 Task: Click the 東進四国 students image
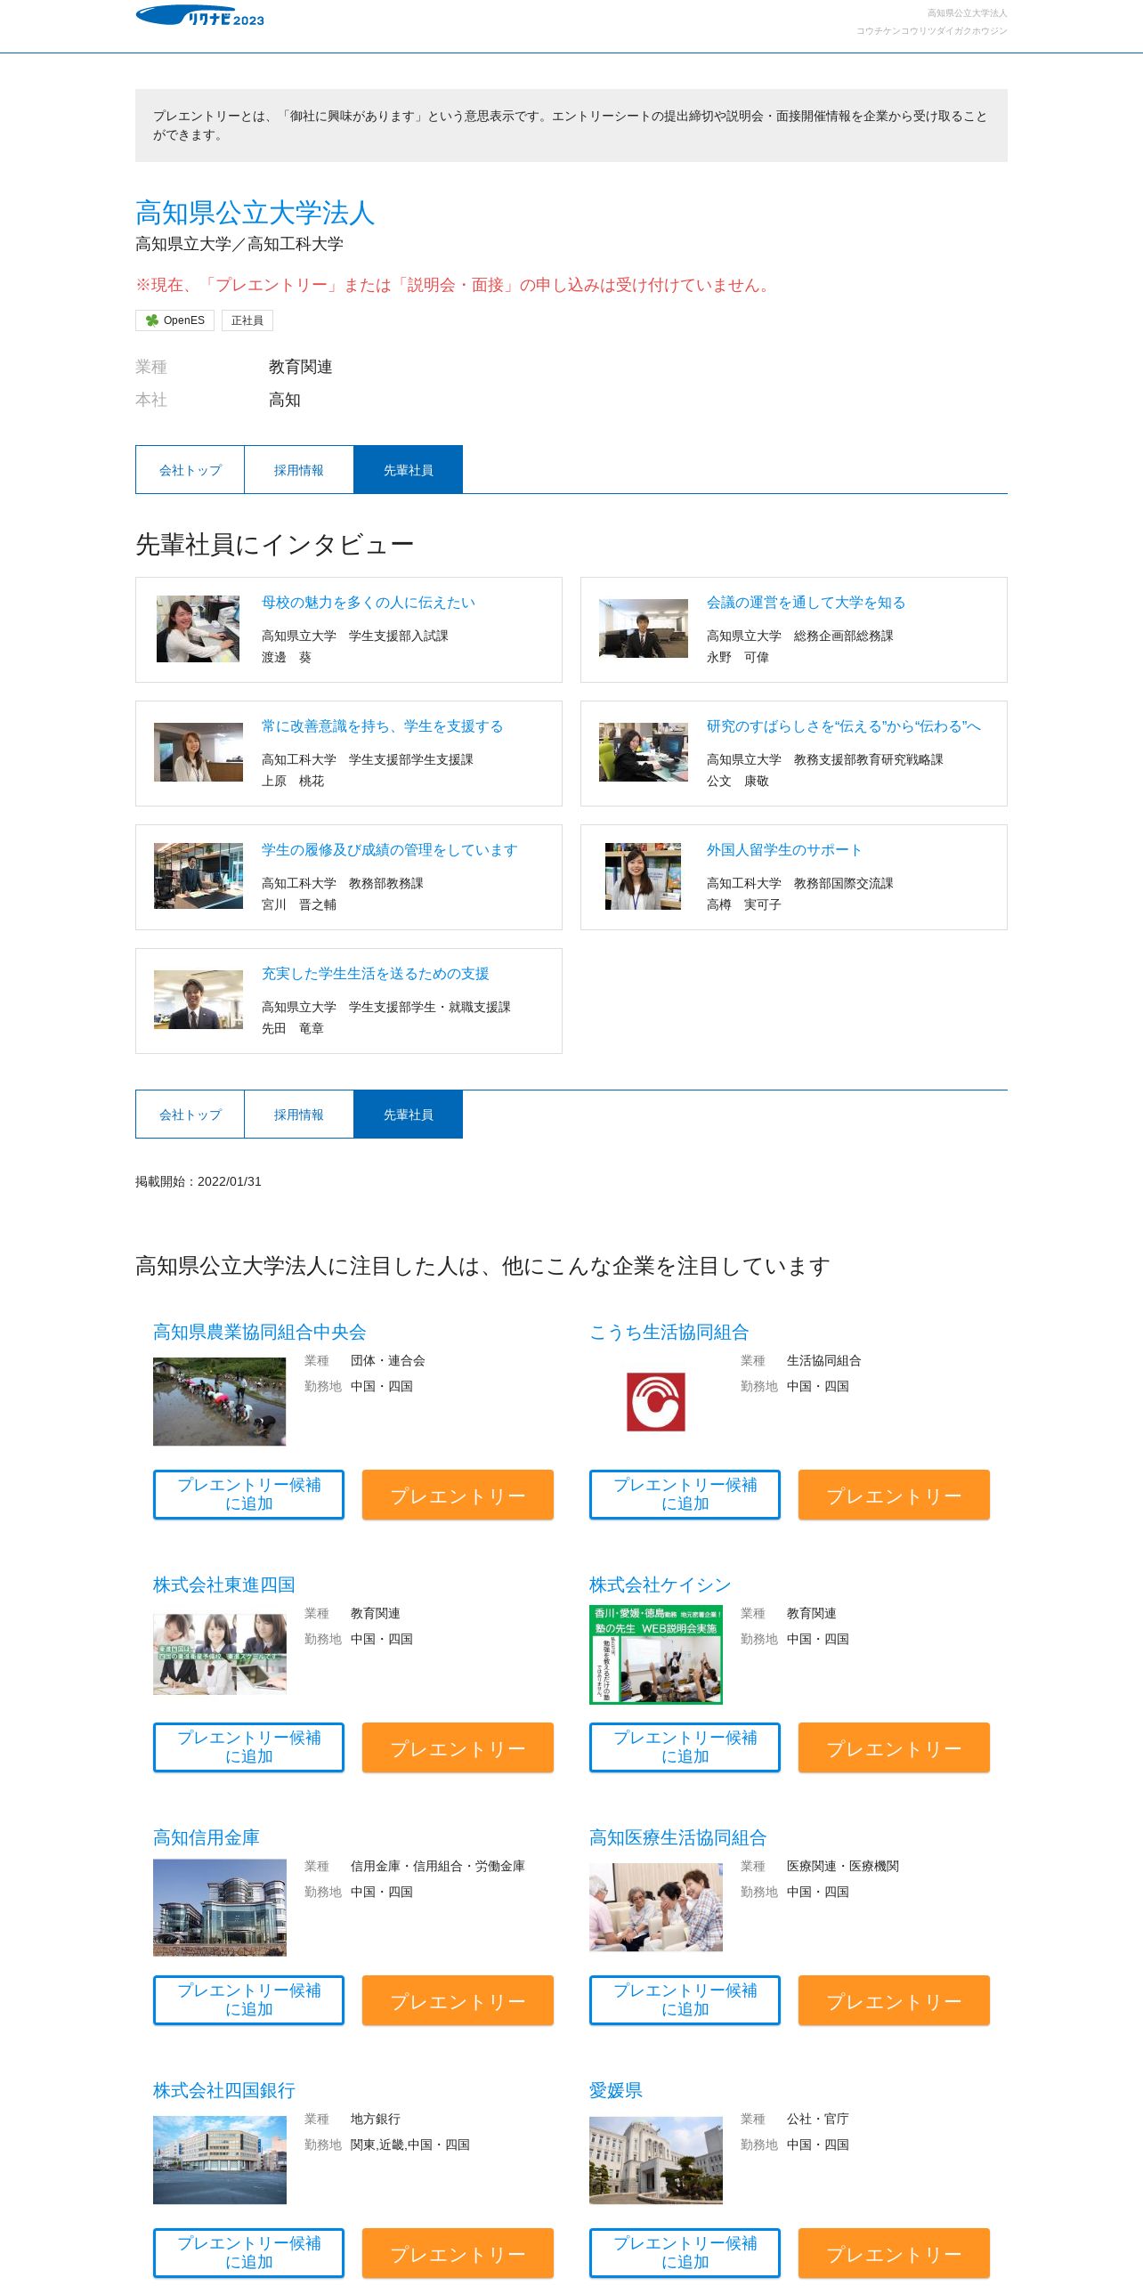[x=220, y=1654]
